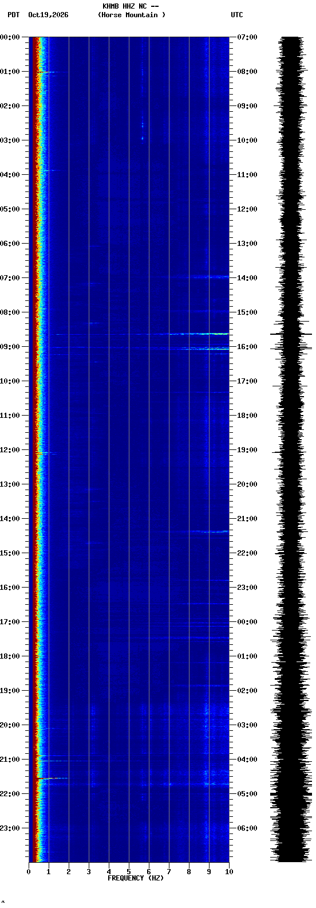The width and height of the screenshot is (316, 908).
Task: Click the UTC '10:00' time label
Action: (x=247, y=140)
